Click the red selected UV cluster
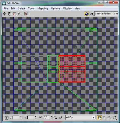The image size is (120, 123). 72,69
